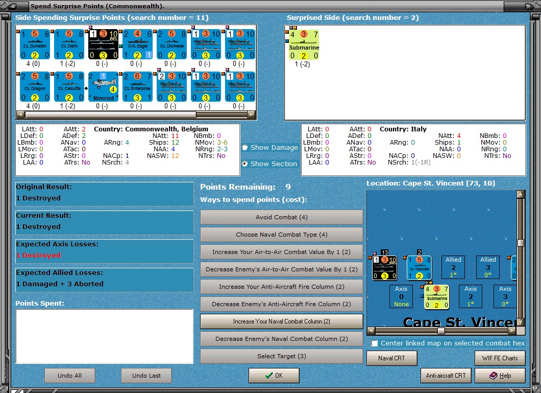Click the map vertical scrollbar thumb
Screen dimensions: 541x393
[x=521, y=243]
